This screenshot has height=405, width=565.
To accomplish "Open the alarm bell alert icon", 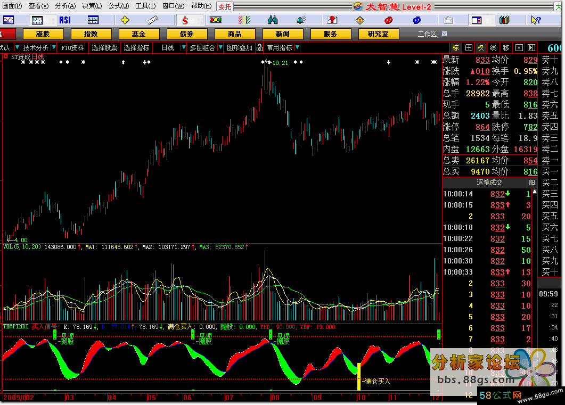I will [301, 20].
